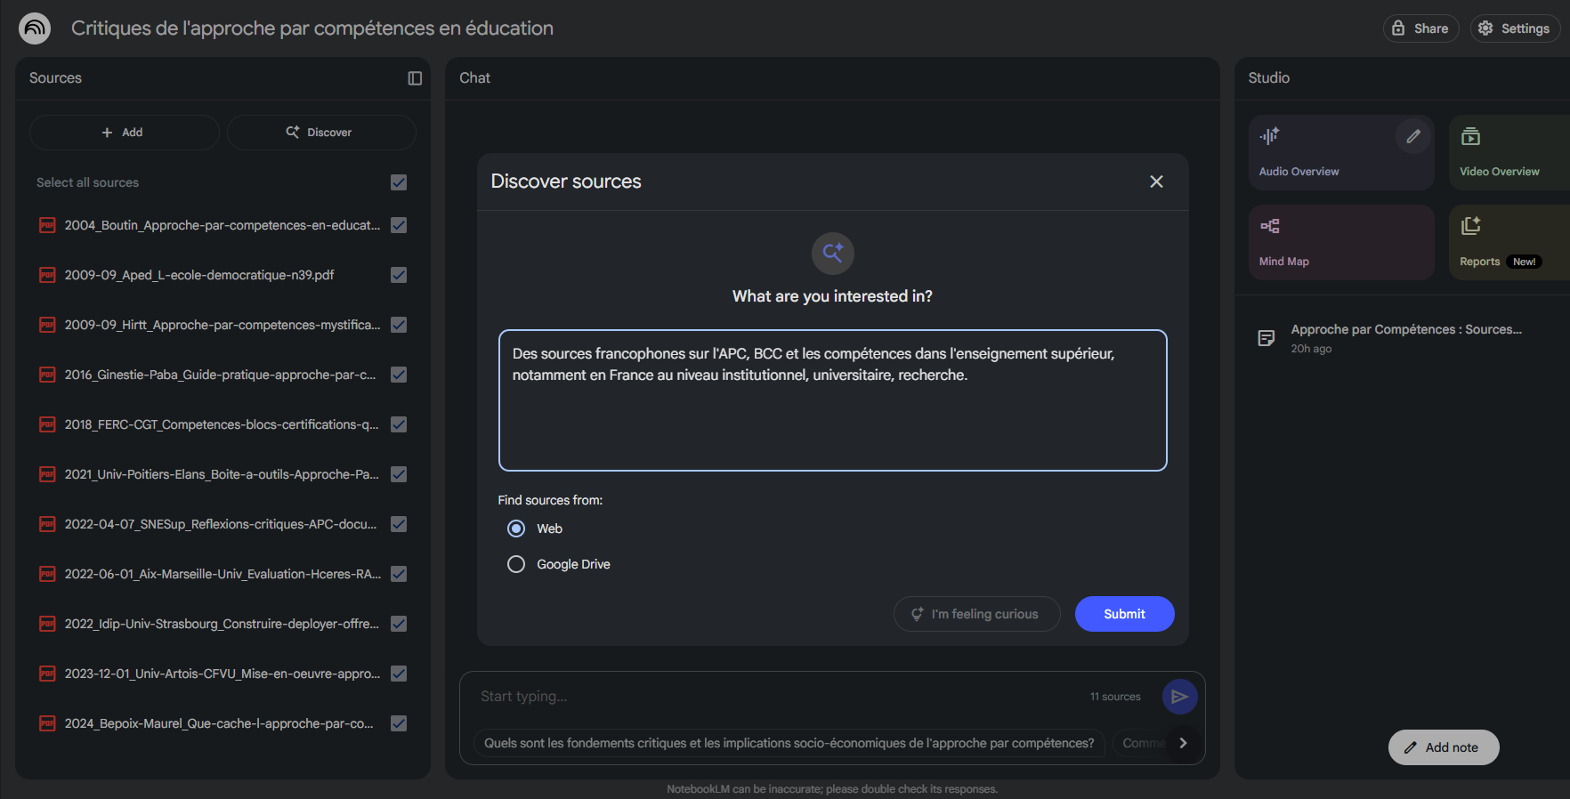Click the send arrow in chat box
This screenshot has width=1570, height=799.
(x=1179, y=697)
